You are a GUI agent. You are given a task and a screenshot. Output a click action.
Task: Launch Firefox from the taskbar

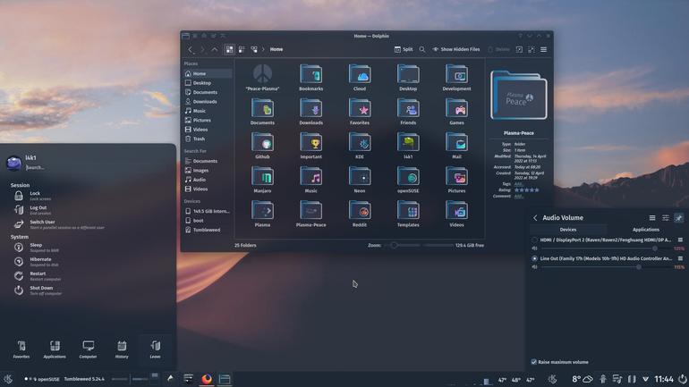coord(207,379)
